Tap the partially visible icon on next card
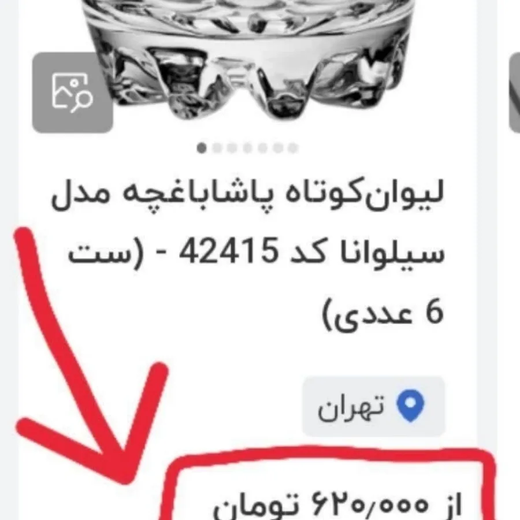The height and width of the screenshot is (520, 520). 514,92
